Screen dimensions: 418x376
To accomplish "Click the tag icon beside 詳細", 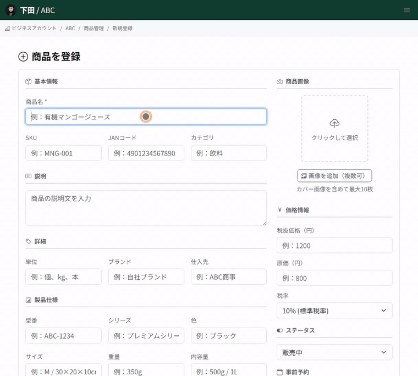I will 28,241.
